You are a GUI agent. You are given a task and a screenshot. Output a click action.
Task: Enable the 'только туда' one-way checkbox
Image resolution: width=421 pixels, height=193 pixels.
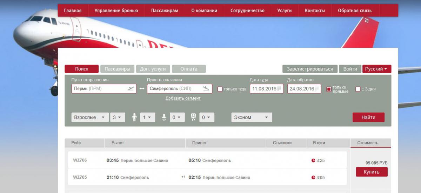[x=220, y=89]
